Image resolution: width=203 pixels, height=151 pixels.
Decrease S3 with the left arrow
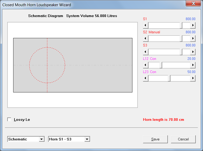tap(146, 52)
